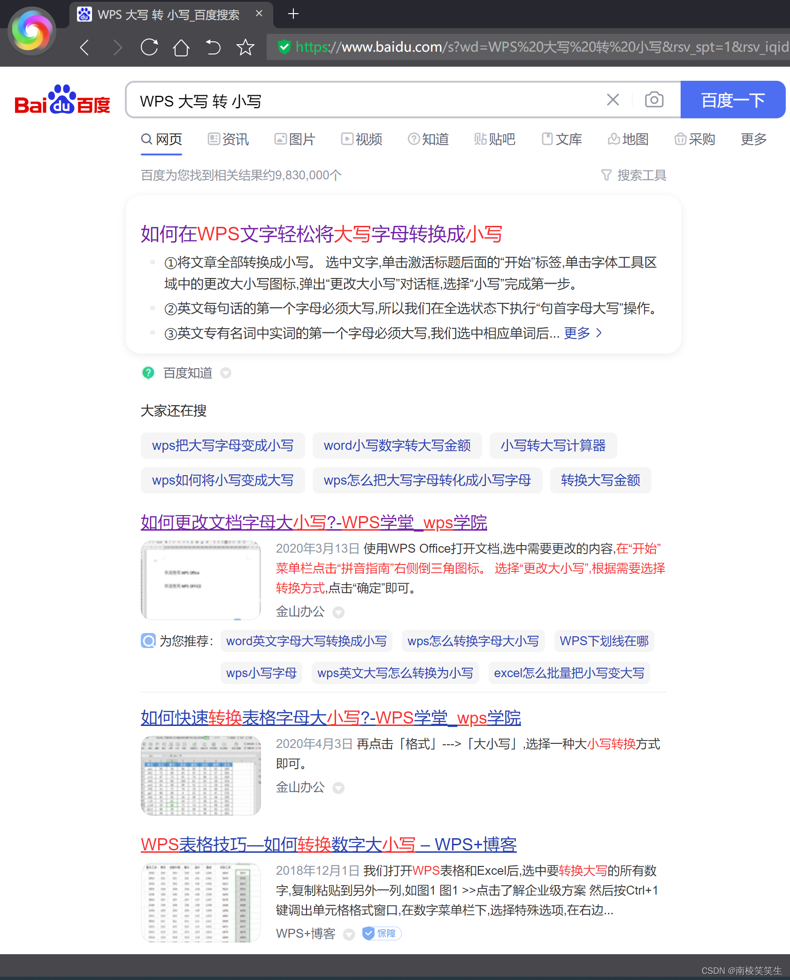Expand arrow beside second 金山办公 source
The image size is (790, 980).
coord(338,788)
